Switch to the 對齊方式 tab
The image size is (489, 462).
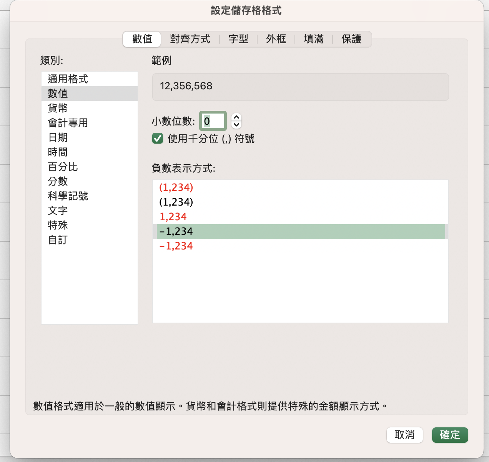coord(190,39)
